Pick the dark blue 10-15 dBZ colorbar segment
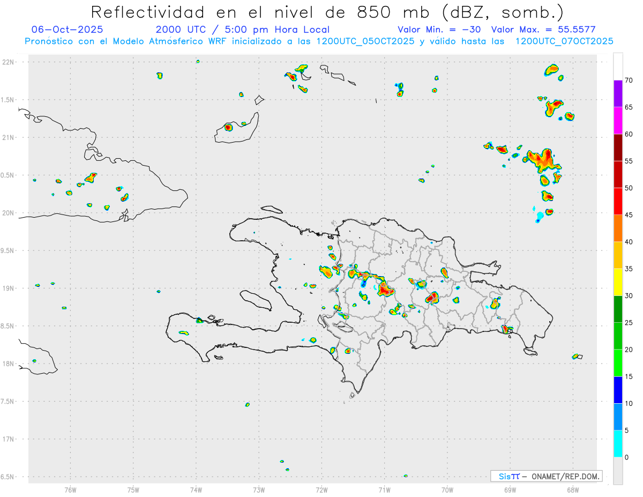 pyautogui.click(x=618, y=390)
